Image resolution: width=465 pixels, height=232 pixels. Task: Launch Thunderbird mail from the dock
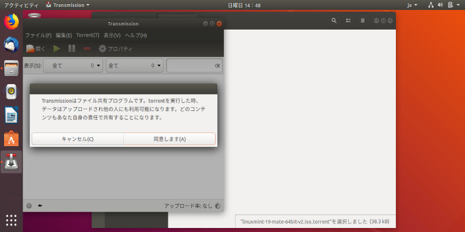click(11, 45)
